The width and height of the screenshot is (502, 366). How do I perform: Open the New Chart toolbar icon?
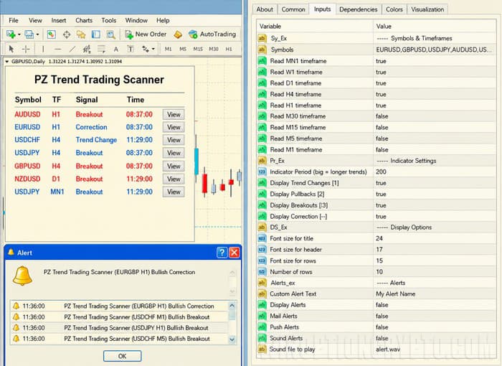(x=11, y=34)
